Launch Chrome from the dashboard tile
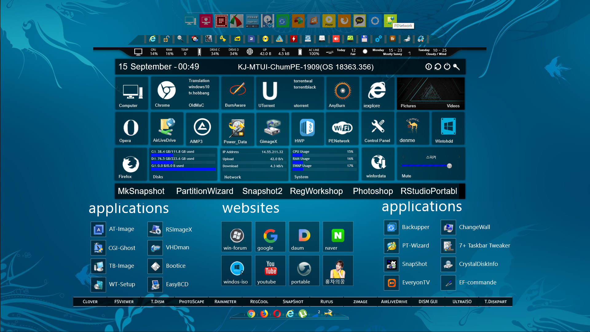590x332 pixels. point(166,93)
